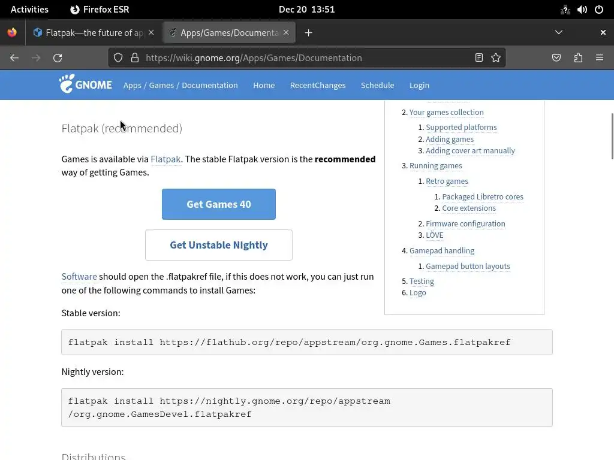This screenshot has width=614, height=460.
Task: Bookmark this page with the star icon
Action: click(496, 58)
